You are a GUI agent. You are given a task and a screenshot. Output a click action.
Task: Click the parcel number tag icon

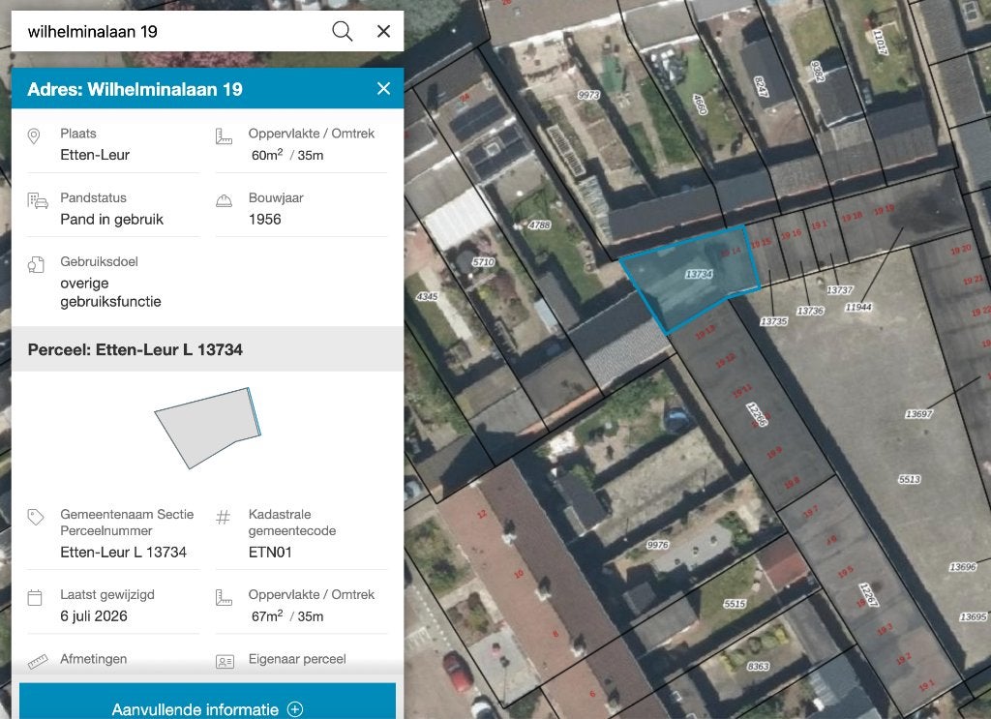point(36,517)
